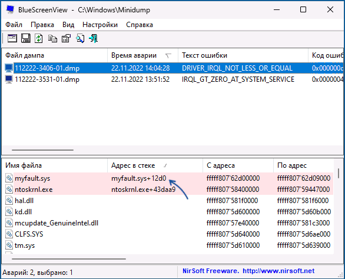Viewport: 345px width, 279px height.
Task: Sort by Файл дампа column header
Action: 55,55
